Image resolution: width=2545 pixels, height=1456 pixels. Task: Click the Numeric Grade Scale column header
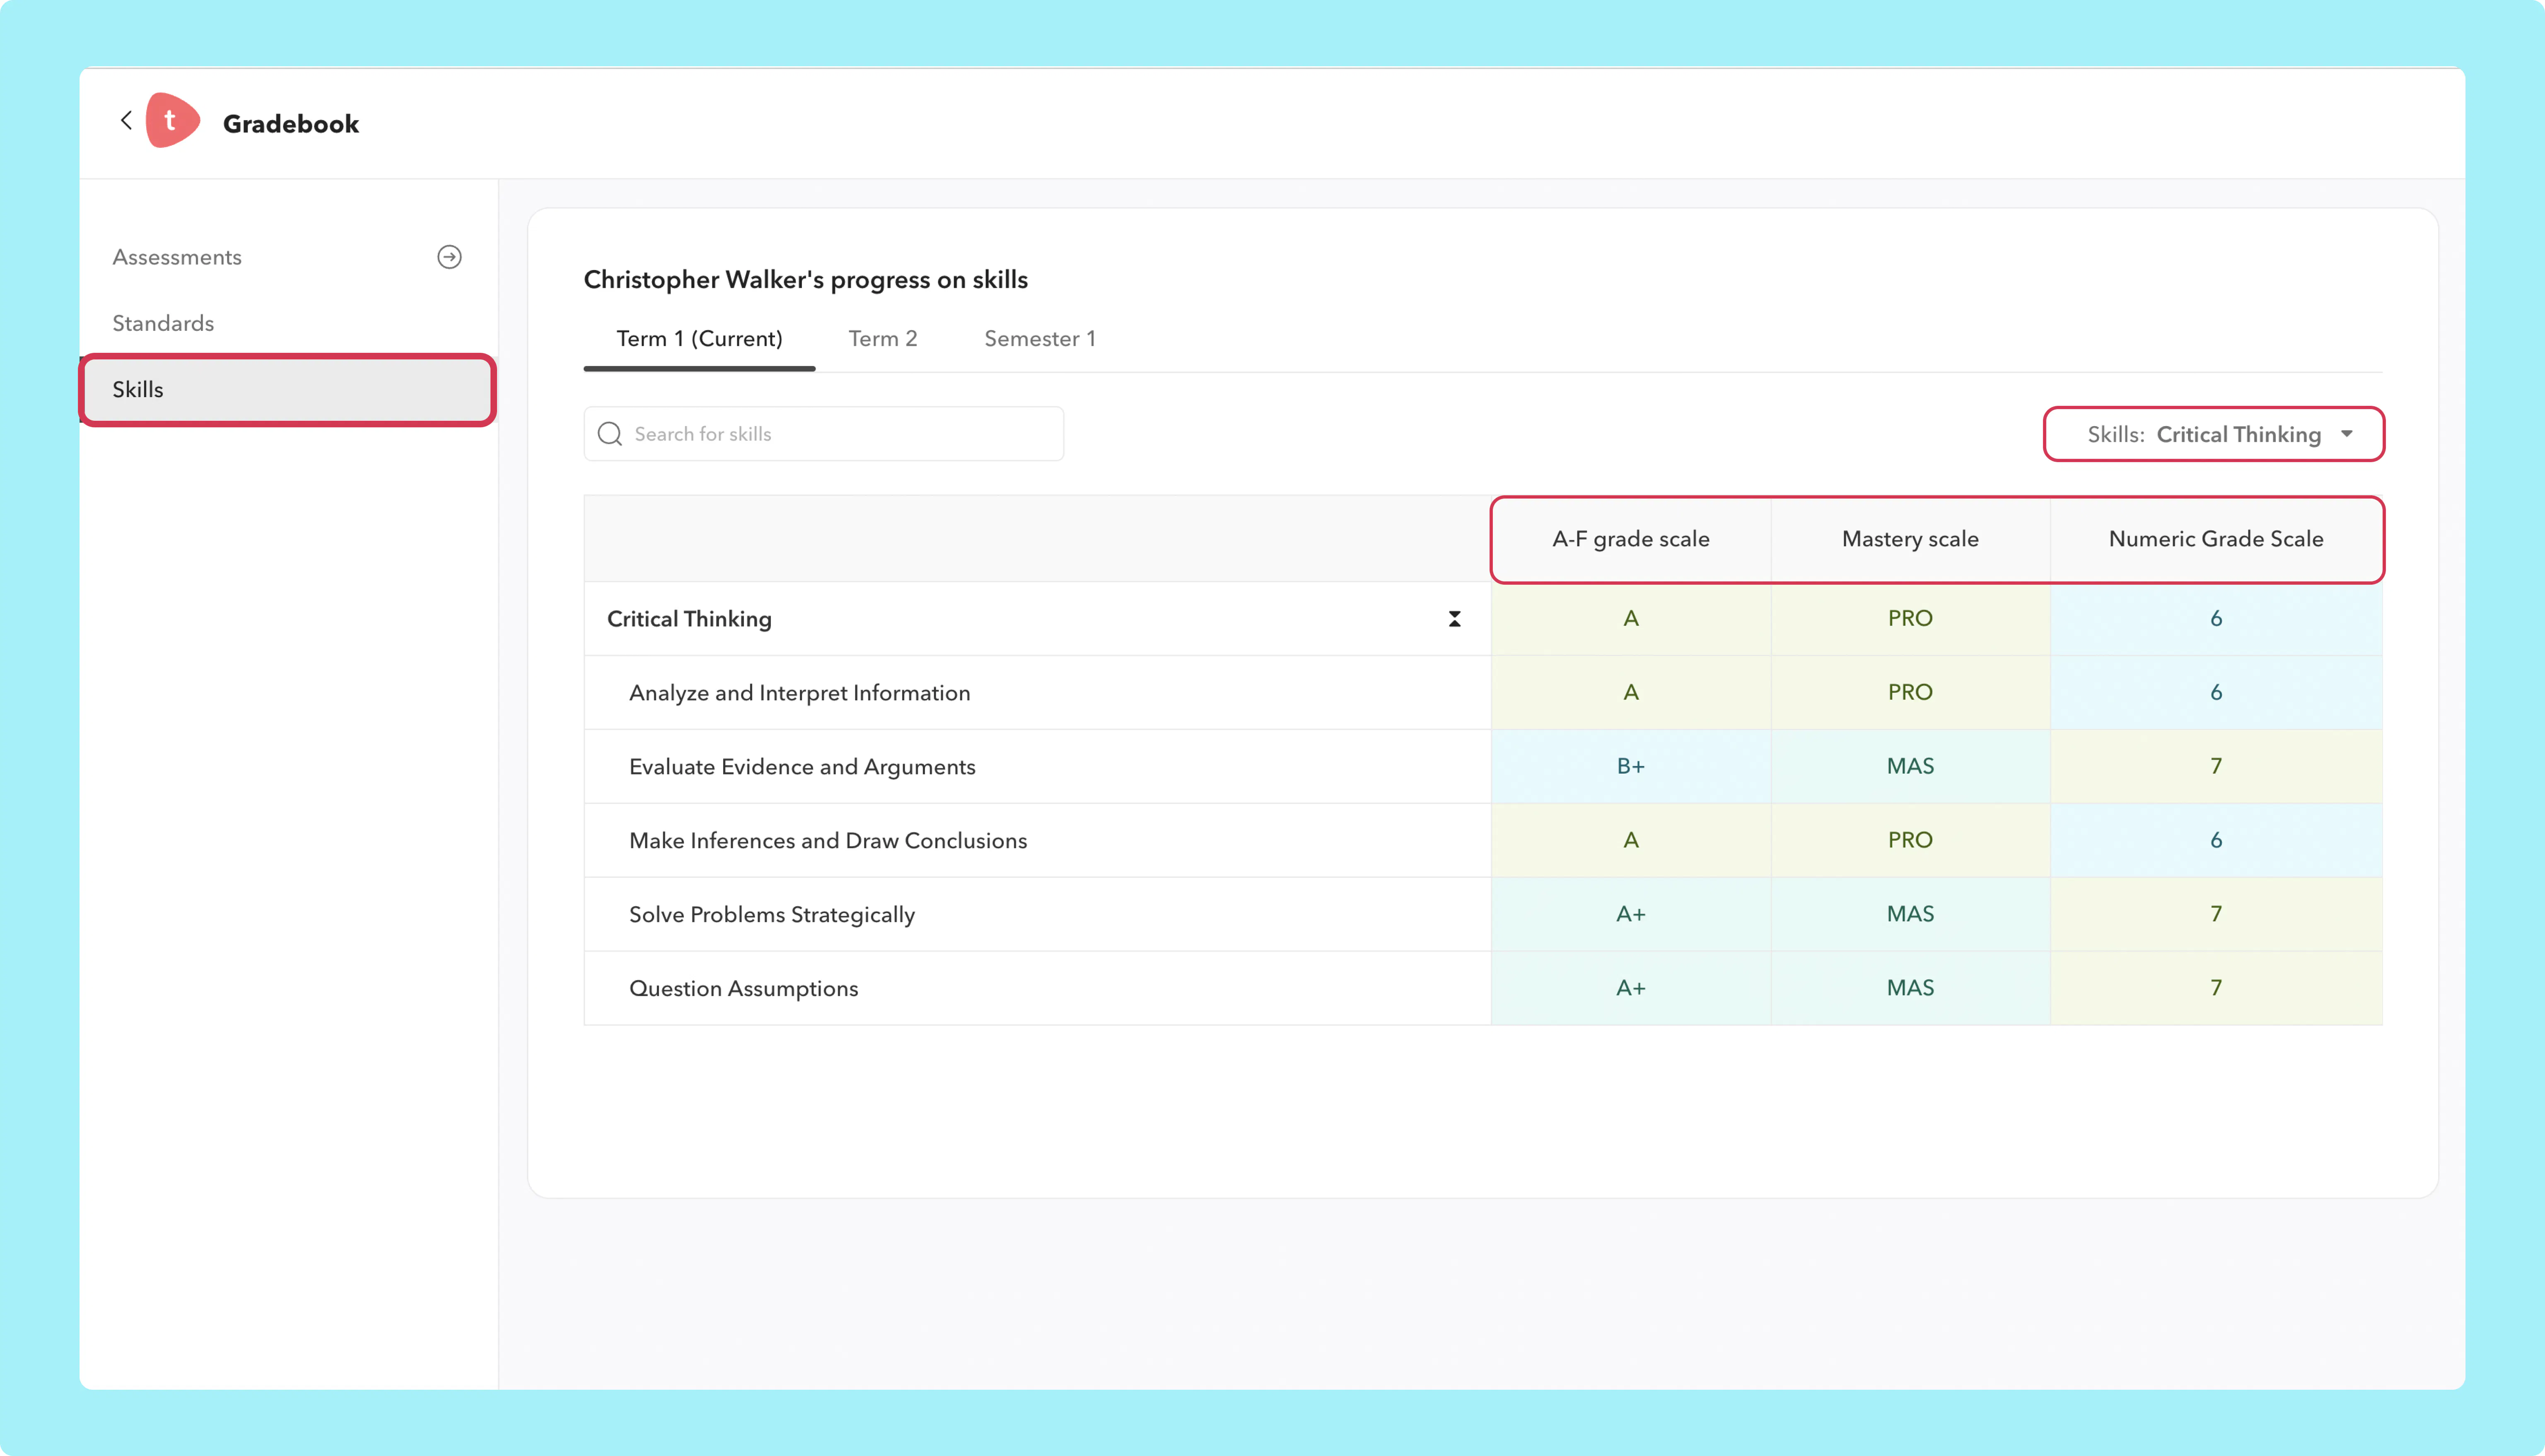[2216, 539]
